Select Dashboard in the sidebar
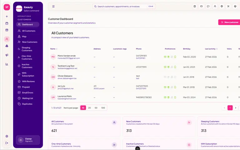240x150 pixels. coord(27,24)
